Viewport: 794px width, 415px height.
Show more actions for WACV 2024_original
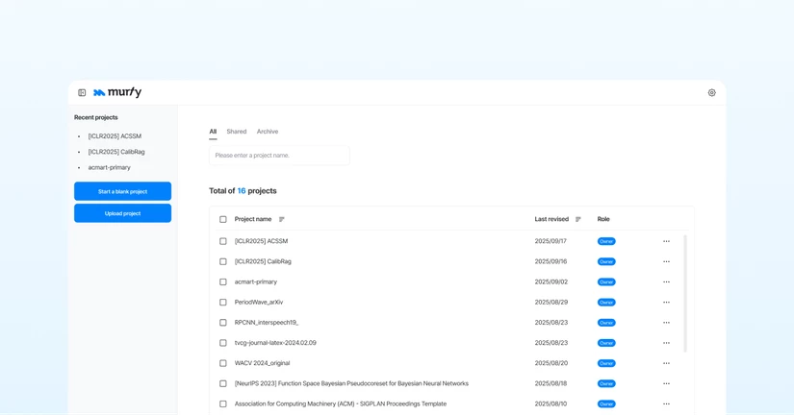pyautogui.click(x=666, y=363)
